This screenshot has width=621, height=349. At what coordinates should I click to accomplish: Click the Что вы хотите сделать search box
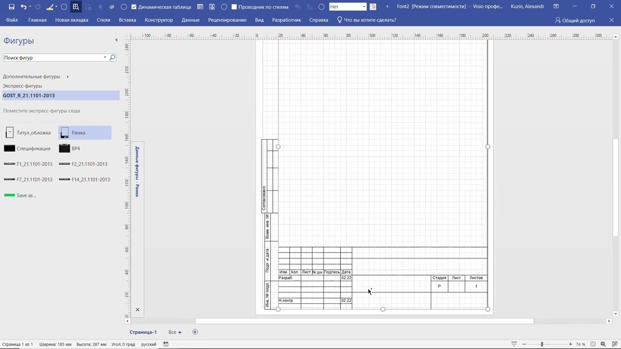click(x=367, y=20)
